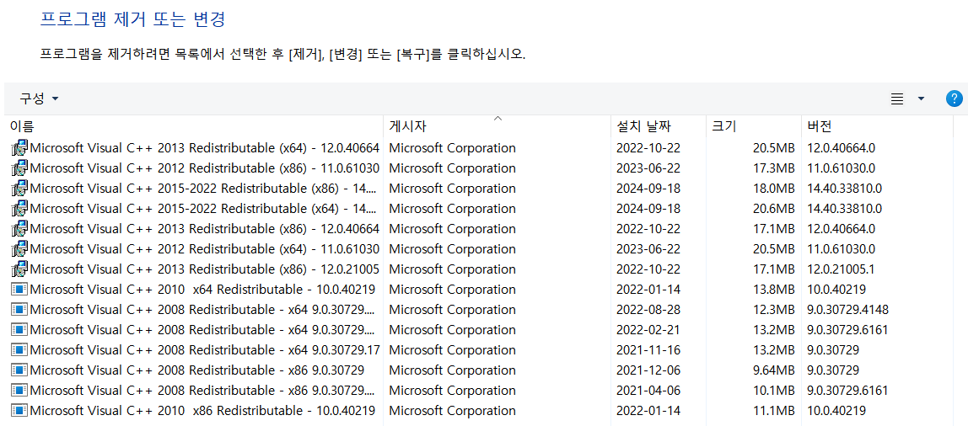Click size 12.3MB cell
Viewport: 968px width, 426px height.
773,310
